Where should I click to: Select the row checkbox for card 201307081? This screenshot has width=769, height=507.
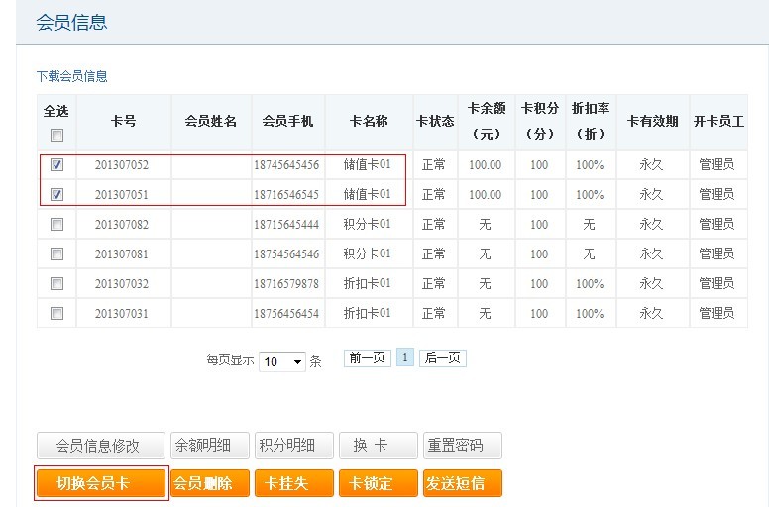(56, 254)
